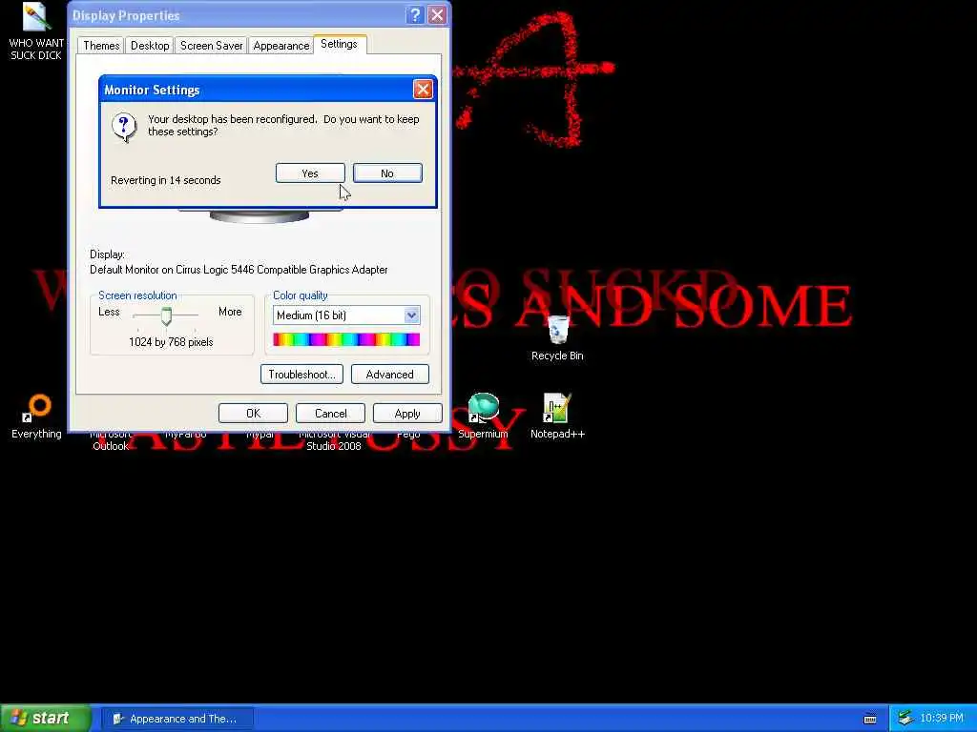Image resolution: width=977 pixels, height=732 pixels.
Task: Click the taskbar clock showing 10:39 PM
Action: (x=942, y=719)
